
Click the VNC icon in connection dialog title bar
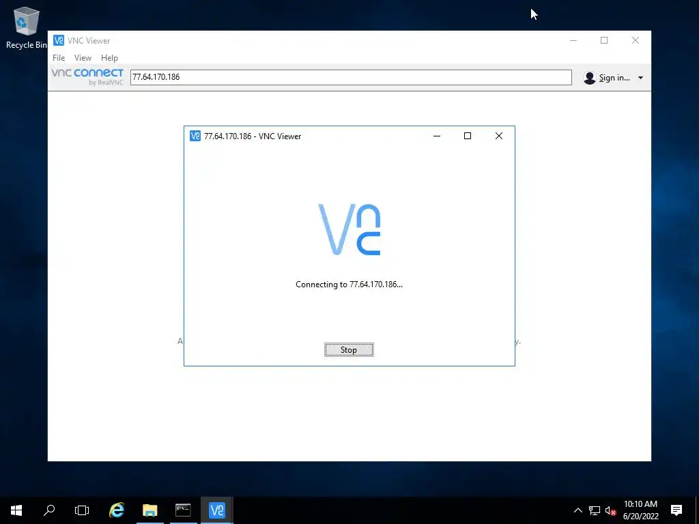[195, 136]
